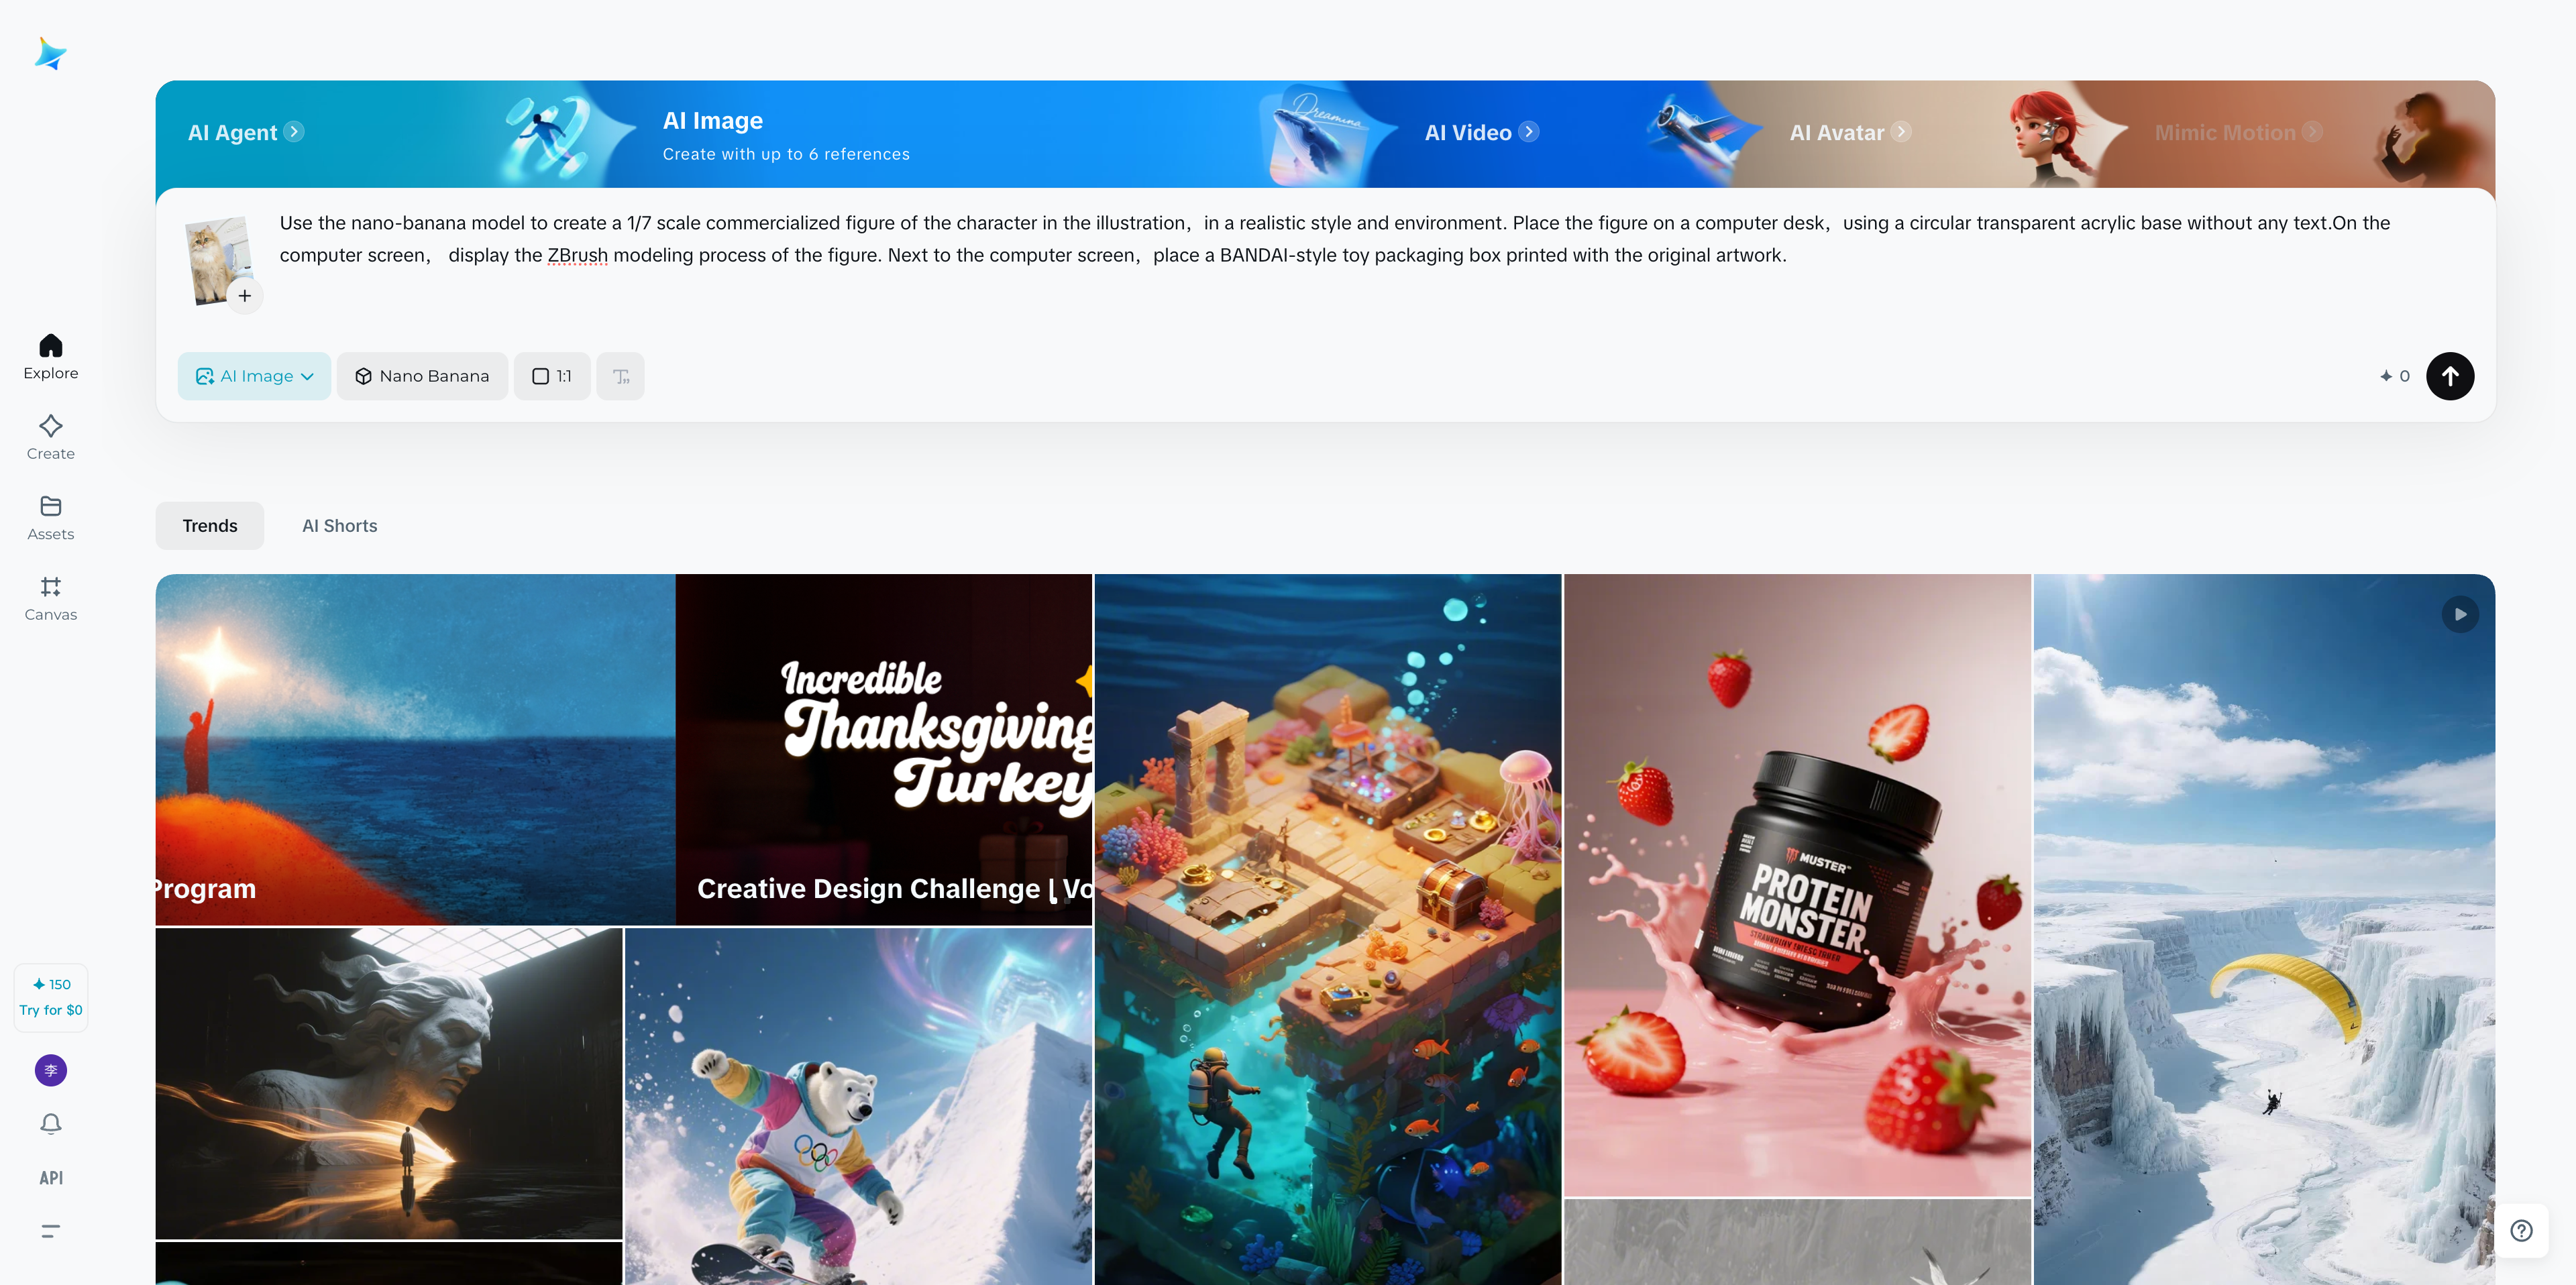
Task: Expand the AI Image mode dropdown
Action: (254, 376)
